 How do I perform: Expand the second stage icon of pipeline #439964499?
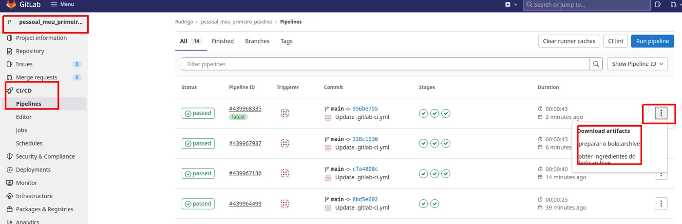(435, 204)
